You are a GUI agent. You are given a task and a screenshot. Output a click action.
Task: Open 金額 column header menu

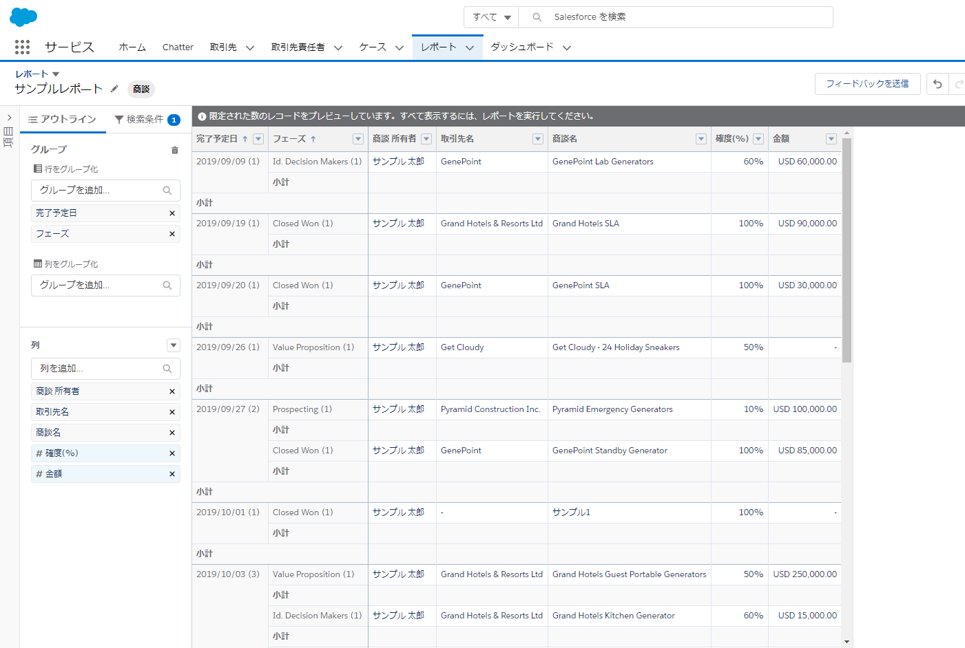[x=831, y=139]
